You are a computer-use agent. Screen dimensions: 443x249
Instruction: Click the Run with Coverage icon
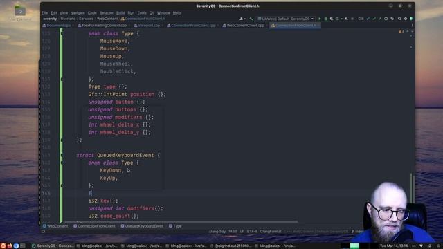(332, 19)
